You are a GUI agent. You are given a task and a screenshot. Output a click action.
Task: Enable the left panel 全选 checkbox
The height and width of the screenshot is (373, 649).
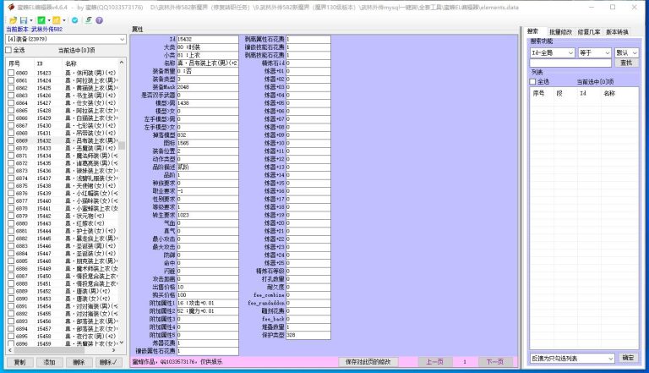[x=10, y=51]
